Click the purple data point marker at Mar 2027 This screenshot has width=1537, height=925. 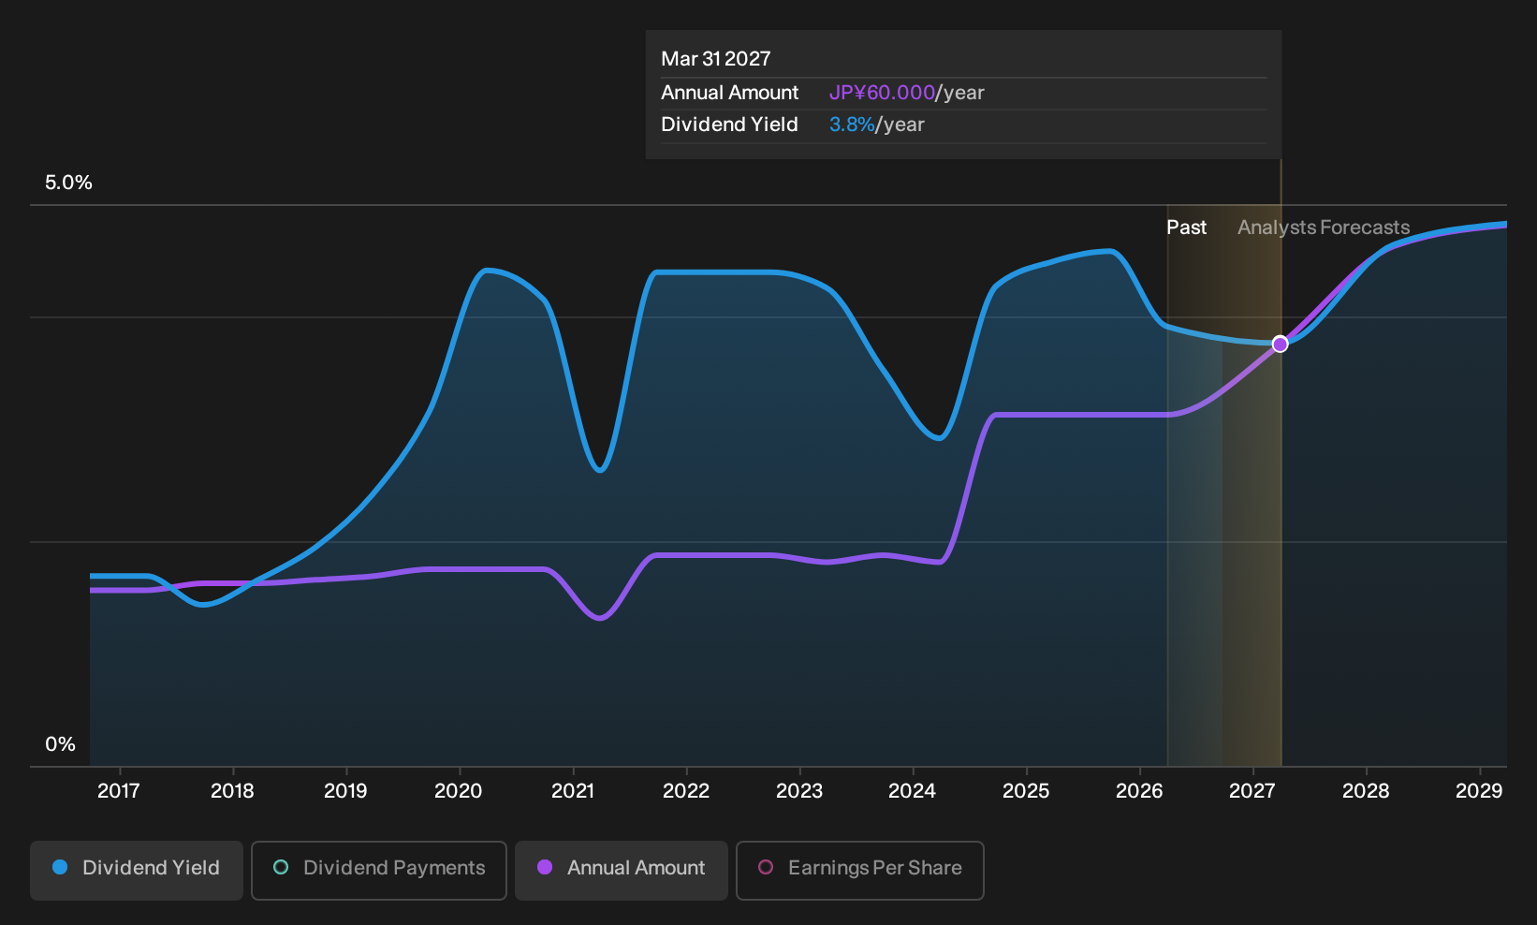pos(1280,345)
